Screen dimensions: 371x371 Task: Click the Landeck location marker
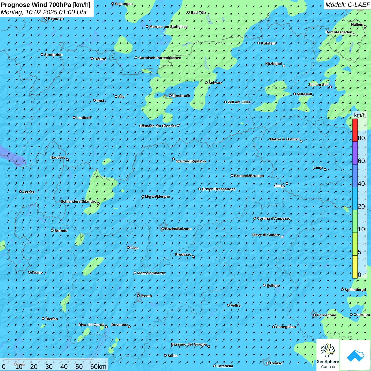[74, 117]
